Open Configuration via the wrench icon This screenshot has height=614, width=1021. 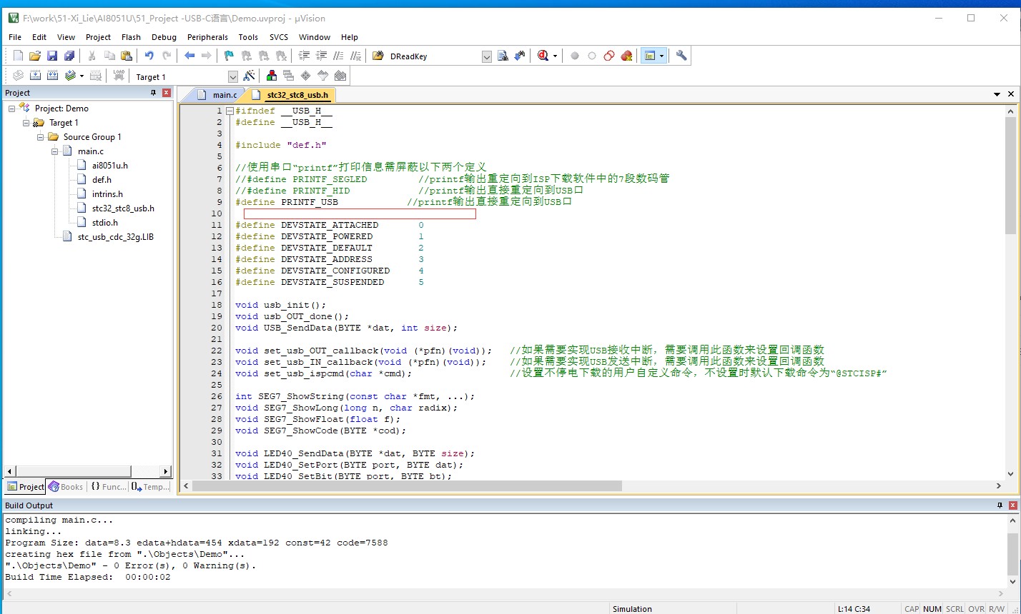681,56
